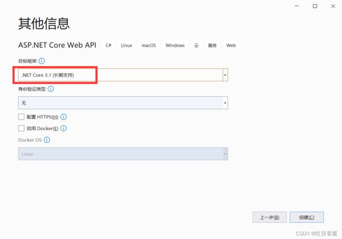This screenshot has height=239, width=342.
Task: Click the 服务 tag
Action: 212,46
